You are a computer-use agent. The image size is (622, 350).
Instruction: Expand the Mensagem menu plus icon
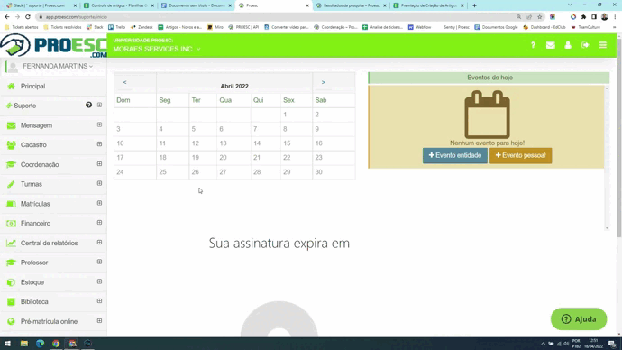click(x=99, y=124)
